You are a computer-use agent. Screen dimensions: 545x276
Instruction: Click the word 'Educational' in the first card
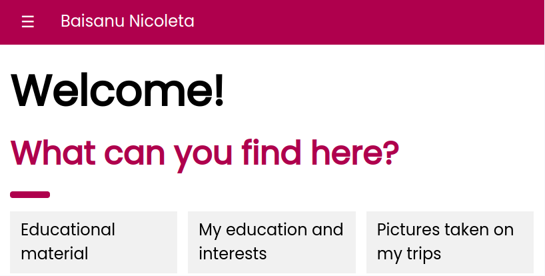click(68, 230)
